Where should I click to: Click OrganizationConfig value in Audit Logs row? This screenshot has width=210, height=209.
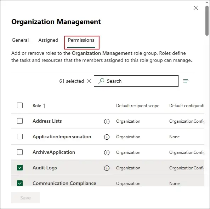coord(187,168)
